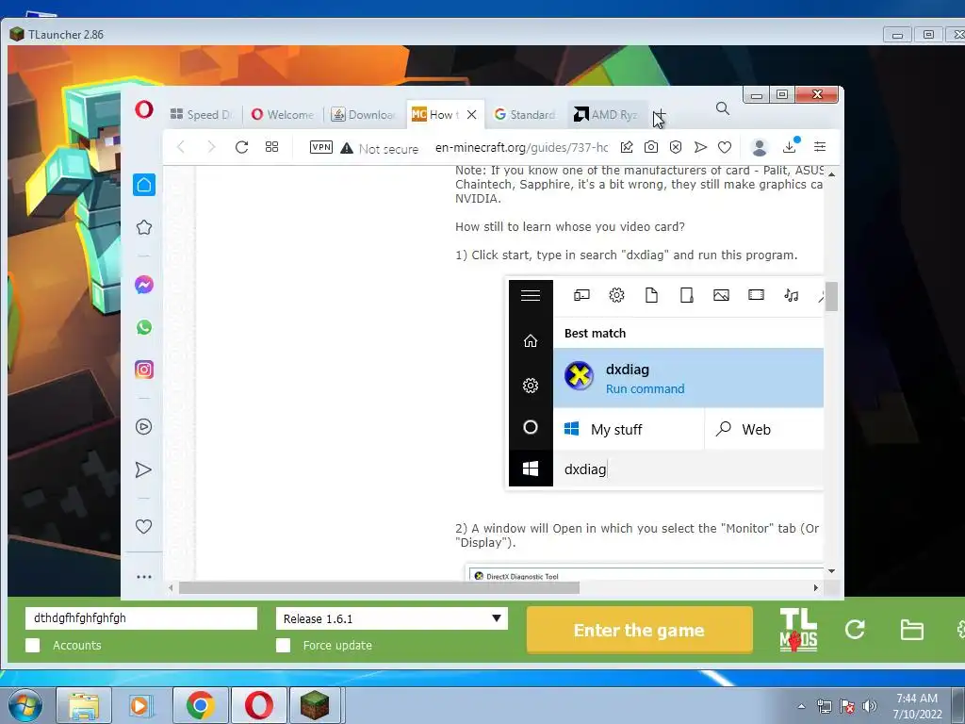
Task: Close the active 'How t' tab
Action: coord(471,114)
